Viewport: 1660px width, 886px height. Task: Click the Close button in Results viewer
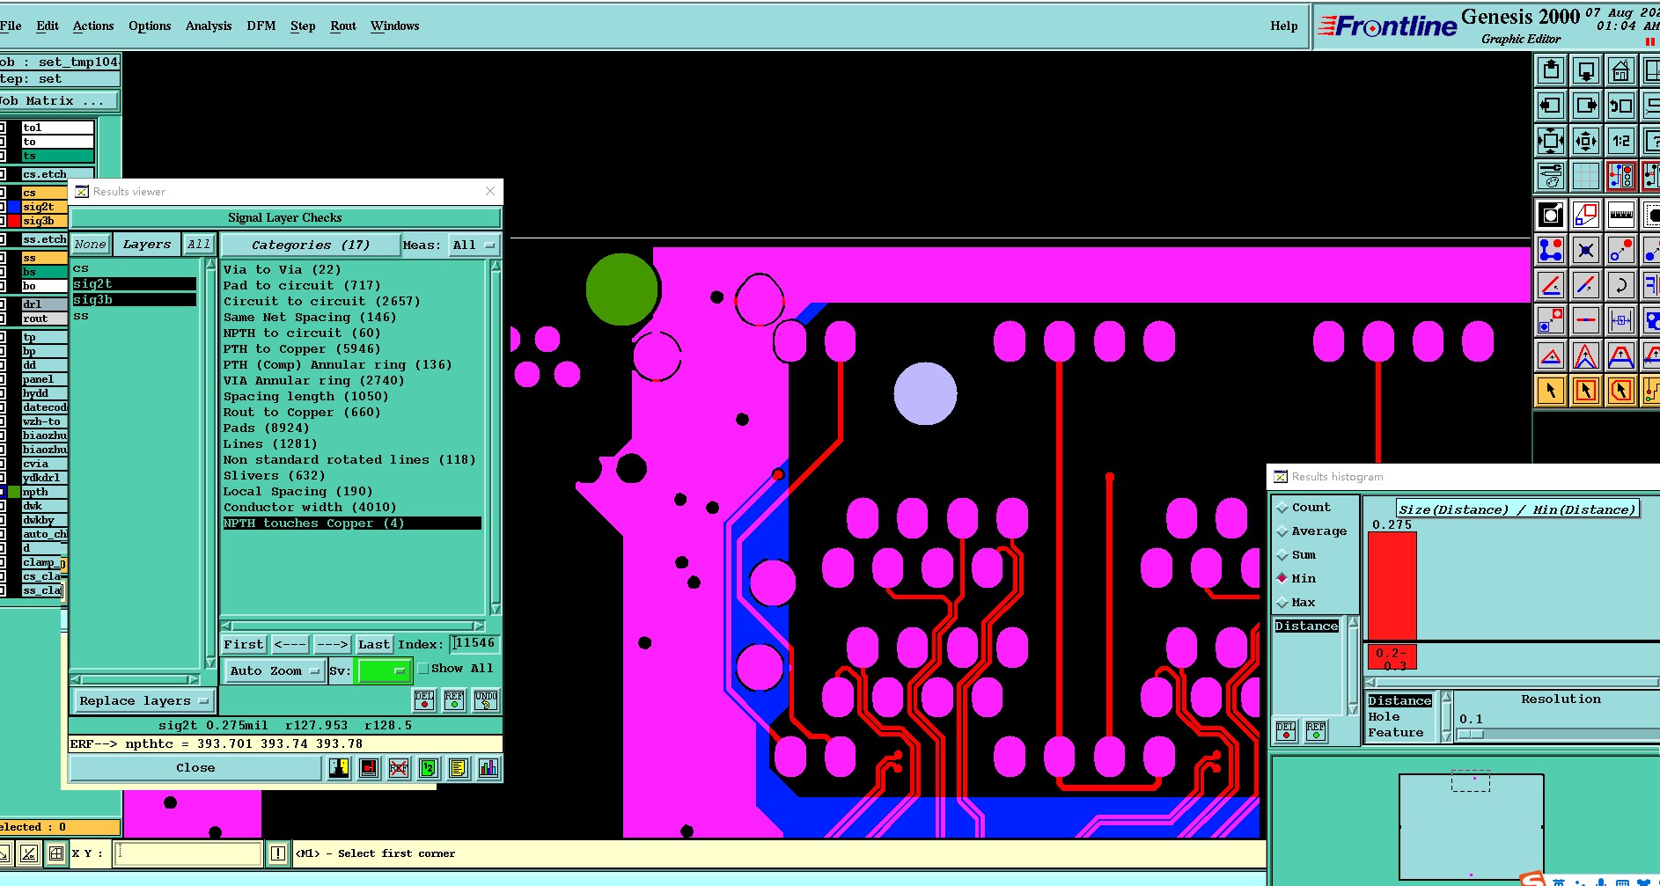195,768
